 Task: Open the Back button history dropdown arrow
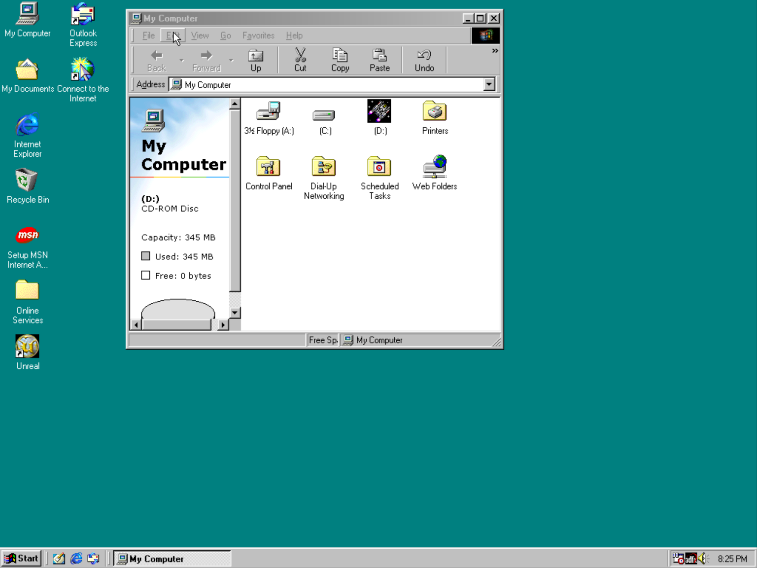coord(181,60)
